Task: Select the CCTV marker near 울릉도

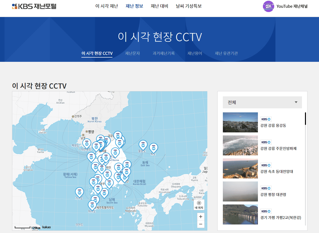Action: click(x=143, y=145)
